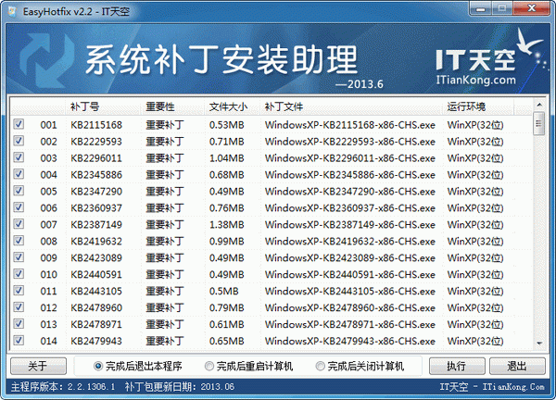
Task: Click the 退出 exit button
Action: (517, 366)
